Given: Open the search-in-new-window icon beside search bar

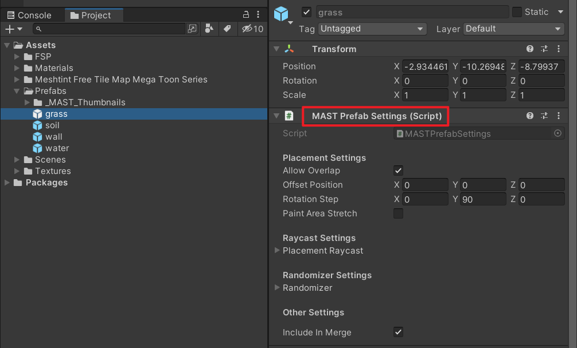Looking at the screenshot, I should (x=192, y=29).
